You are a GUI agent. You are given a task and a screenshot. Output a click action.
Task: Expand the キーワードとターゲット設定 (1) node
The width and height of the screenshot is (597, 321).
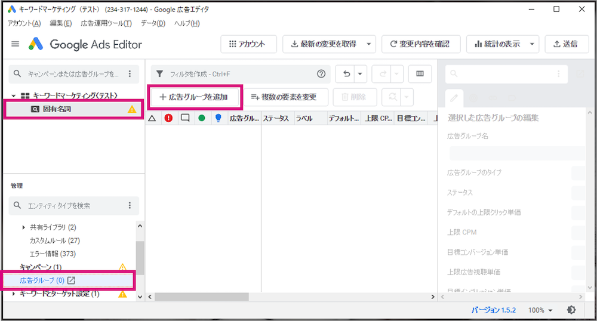14,294
